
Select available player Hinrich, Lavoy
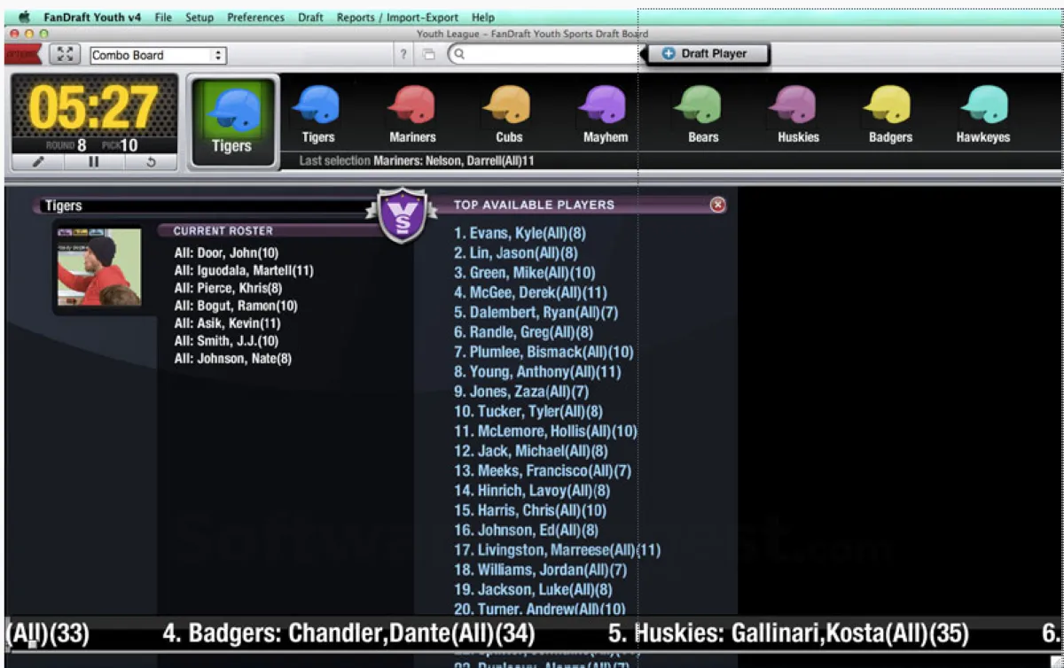click(x=532, y=491)
